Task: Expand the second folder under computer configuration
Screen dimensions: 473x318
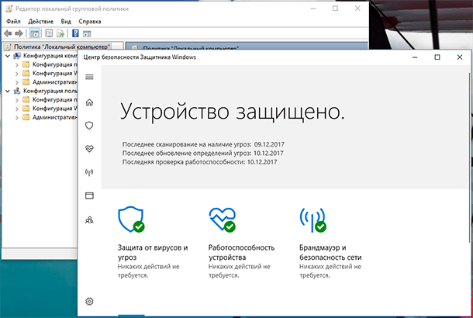Action: tap(17, 74)
